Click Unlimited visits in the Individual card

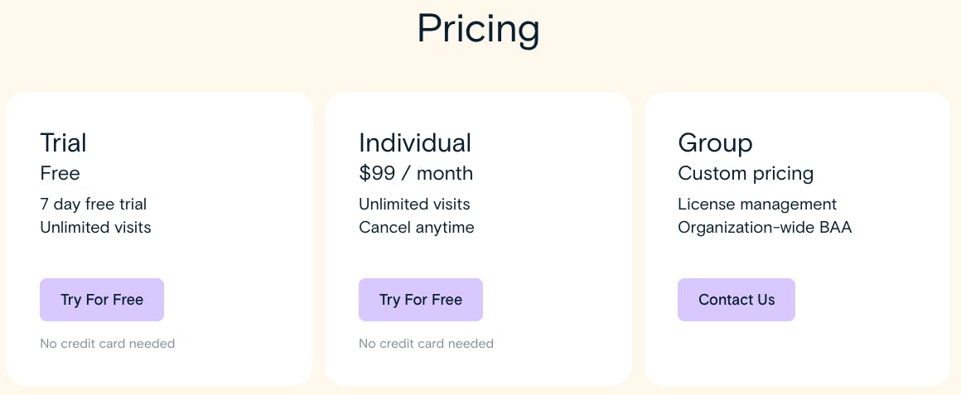pyautogui.click(x=414, y=204)
